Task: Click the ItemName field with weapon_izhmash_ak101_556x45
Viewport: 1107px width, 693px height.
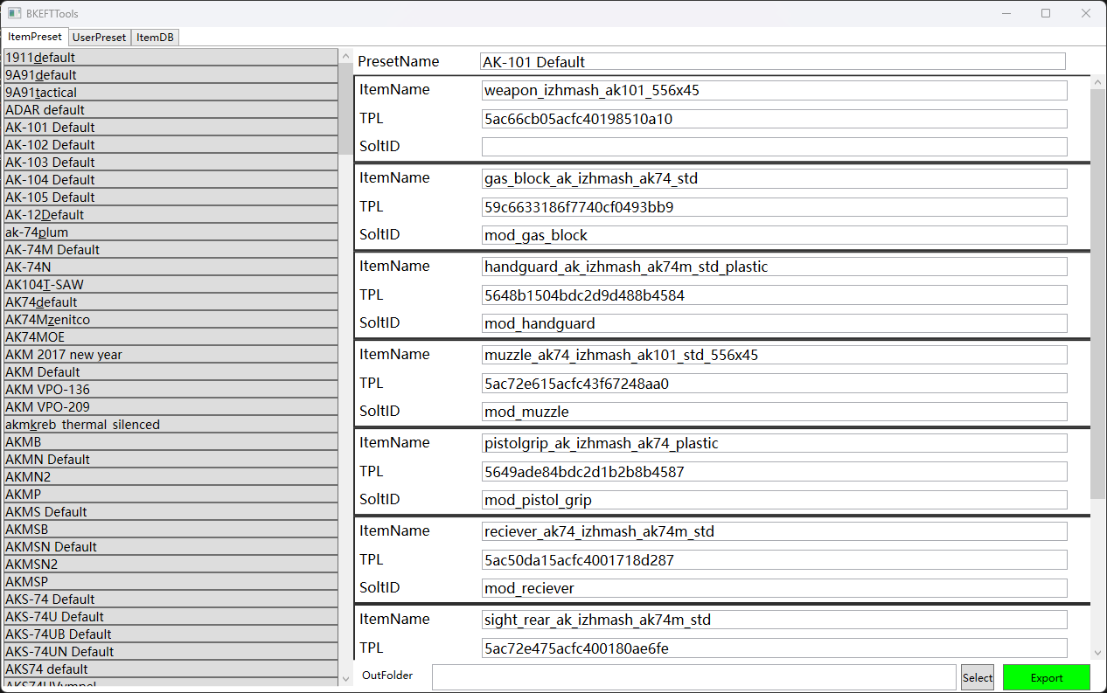Action: click(x=775, y=91)
